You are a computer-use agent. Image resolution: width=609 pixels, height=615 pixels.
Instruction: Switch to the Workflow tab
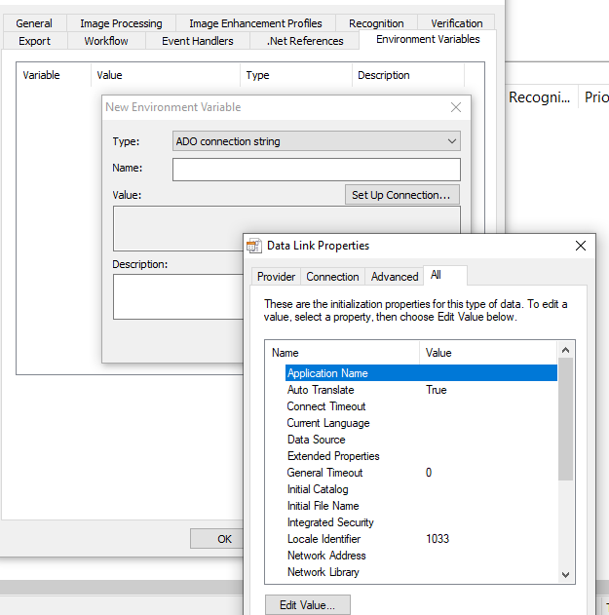point(106,41)
